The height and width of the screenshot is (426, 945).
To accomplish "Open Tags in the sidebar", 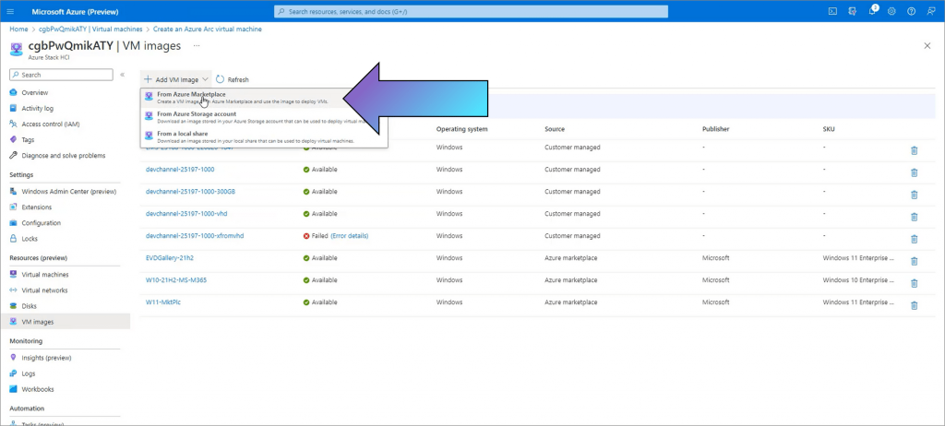I will click(28, 140).
